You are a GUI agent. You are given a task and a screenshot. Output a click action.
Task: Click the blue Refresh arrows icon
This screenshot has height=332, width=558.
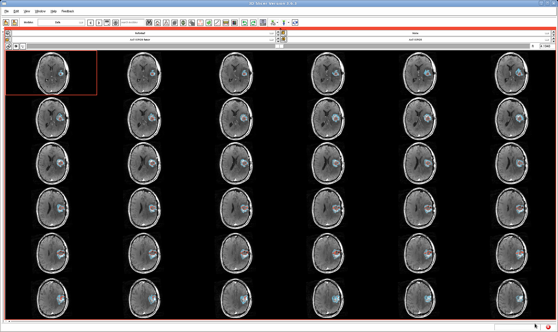pos(295,23)
